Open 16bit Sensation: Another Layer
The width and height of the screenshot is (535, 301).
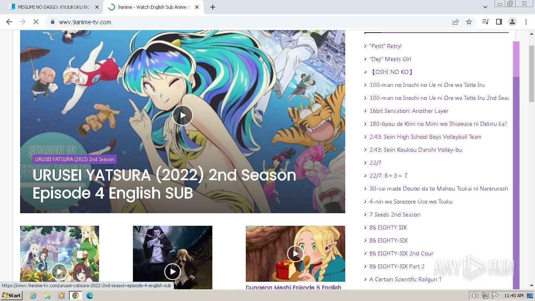coord(409,111)
